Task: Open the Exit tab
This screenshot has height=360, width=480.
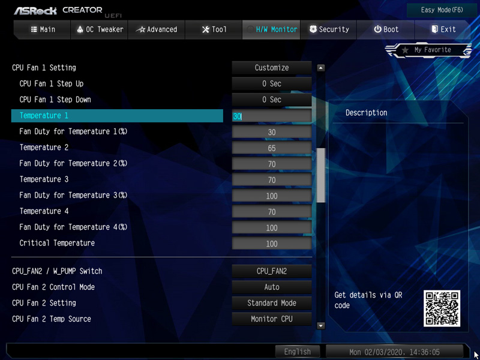Action: click(x=443, y=29)
